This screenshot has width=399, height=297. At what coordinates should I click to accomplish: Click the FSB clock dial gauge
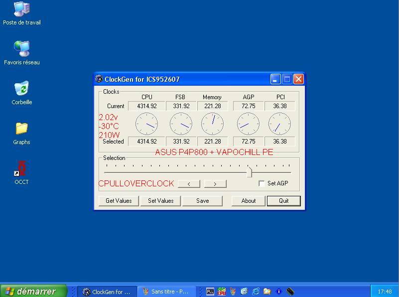coord(181,124)
